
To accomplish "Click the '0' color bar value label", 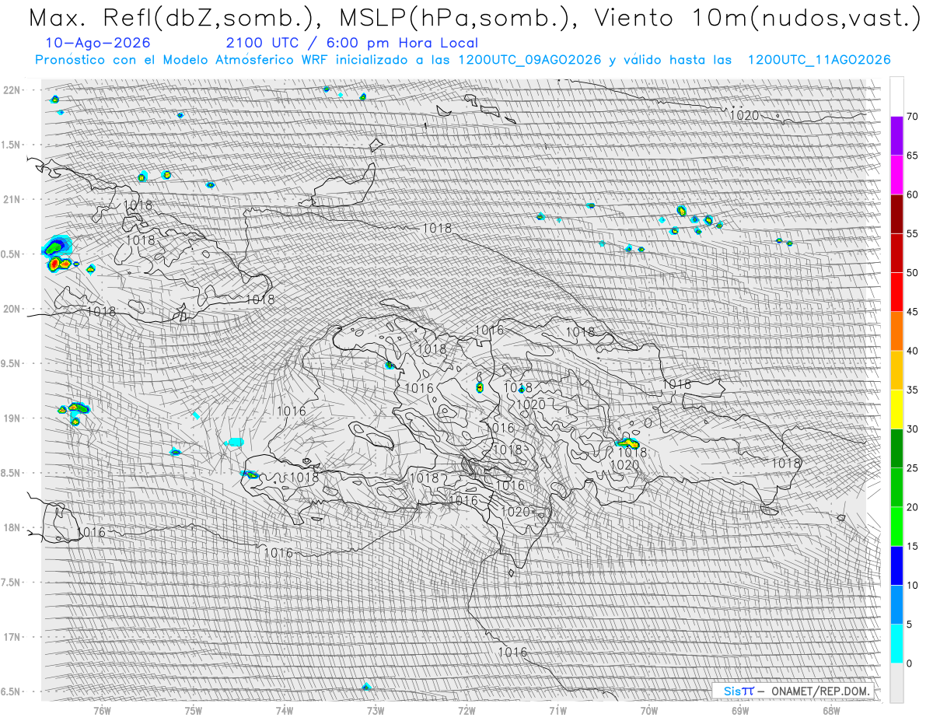I will [909, 663].
